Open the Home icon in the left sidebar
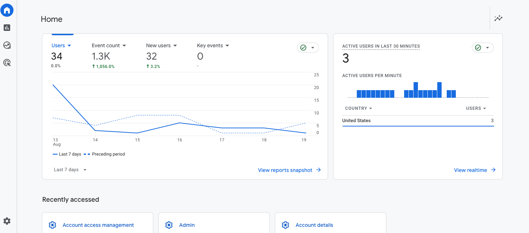 [x=7, y=10]
